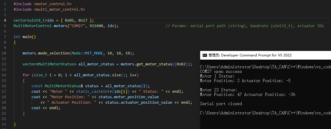This screenshot has height=129, width=331.
Task: Click the green Params comment text
Action: coord(245,26)
